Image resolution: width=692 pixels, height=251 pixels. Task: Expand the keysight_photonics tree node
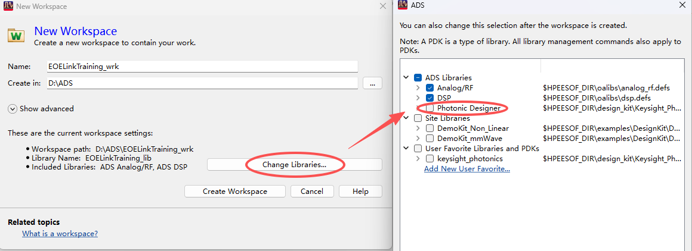[x=418, y=159]
